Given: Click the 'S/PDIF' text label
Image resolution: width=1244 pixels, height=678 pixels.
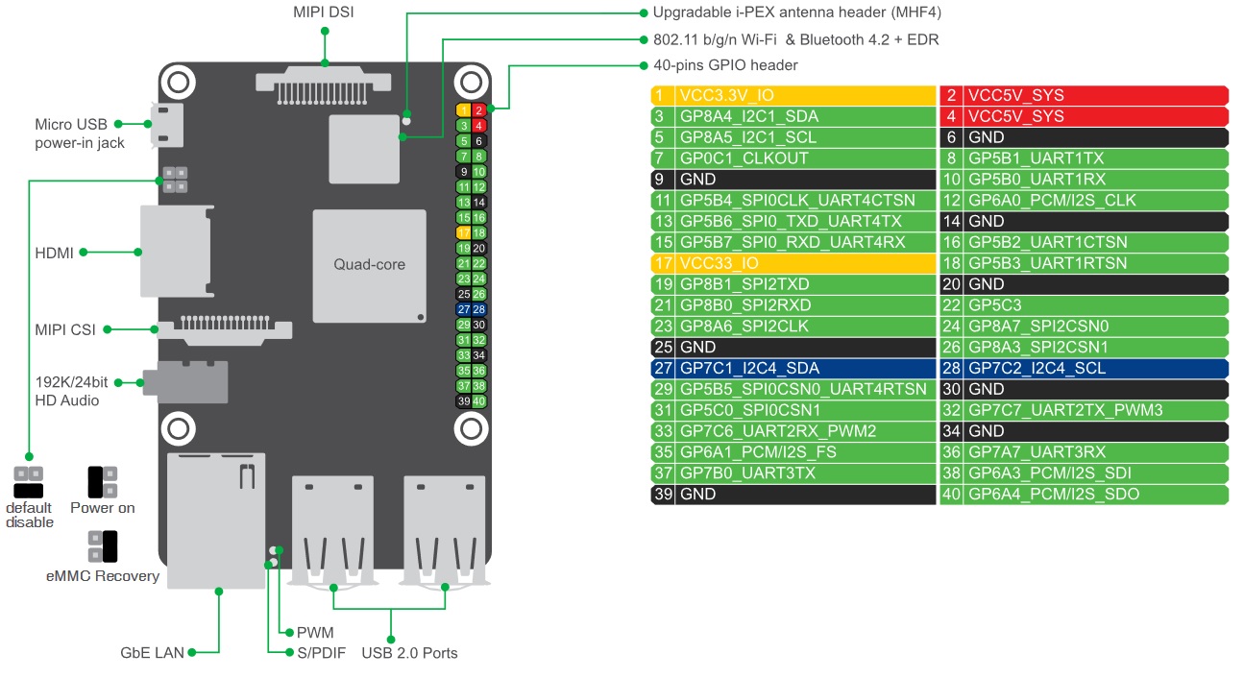Looking at the screenshot, I should tap(324, 653).
